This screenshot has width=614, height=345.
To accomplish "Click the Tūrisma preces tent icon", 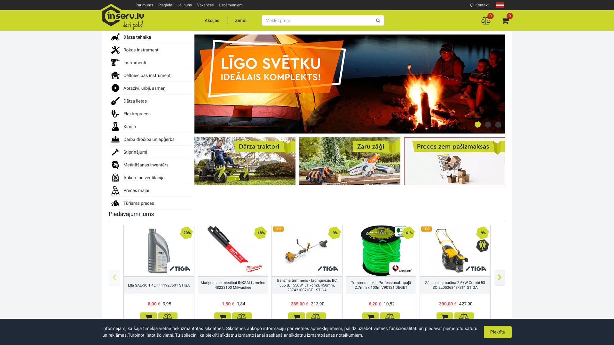I will point(115,203).
